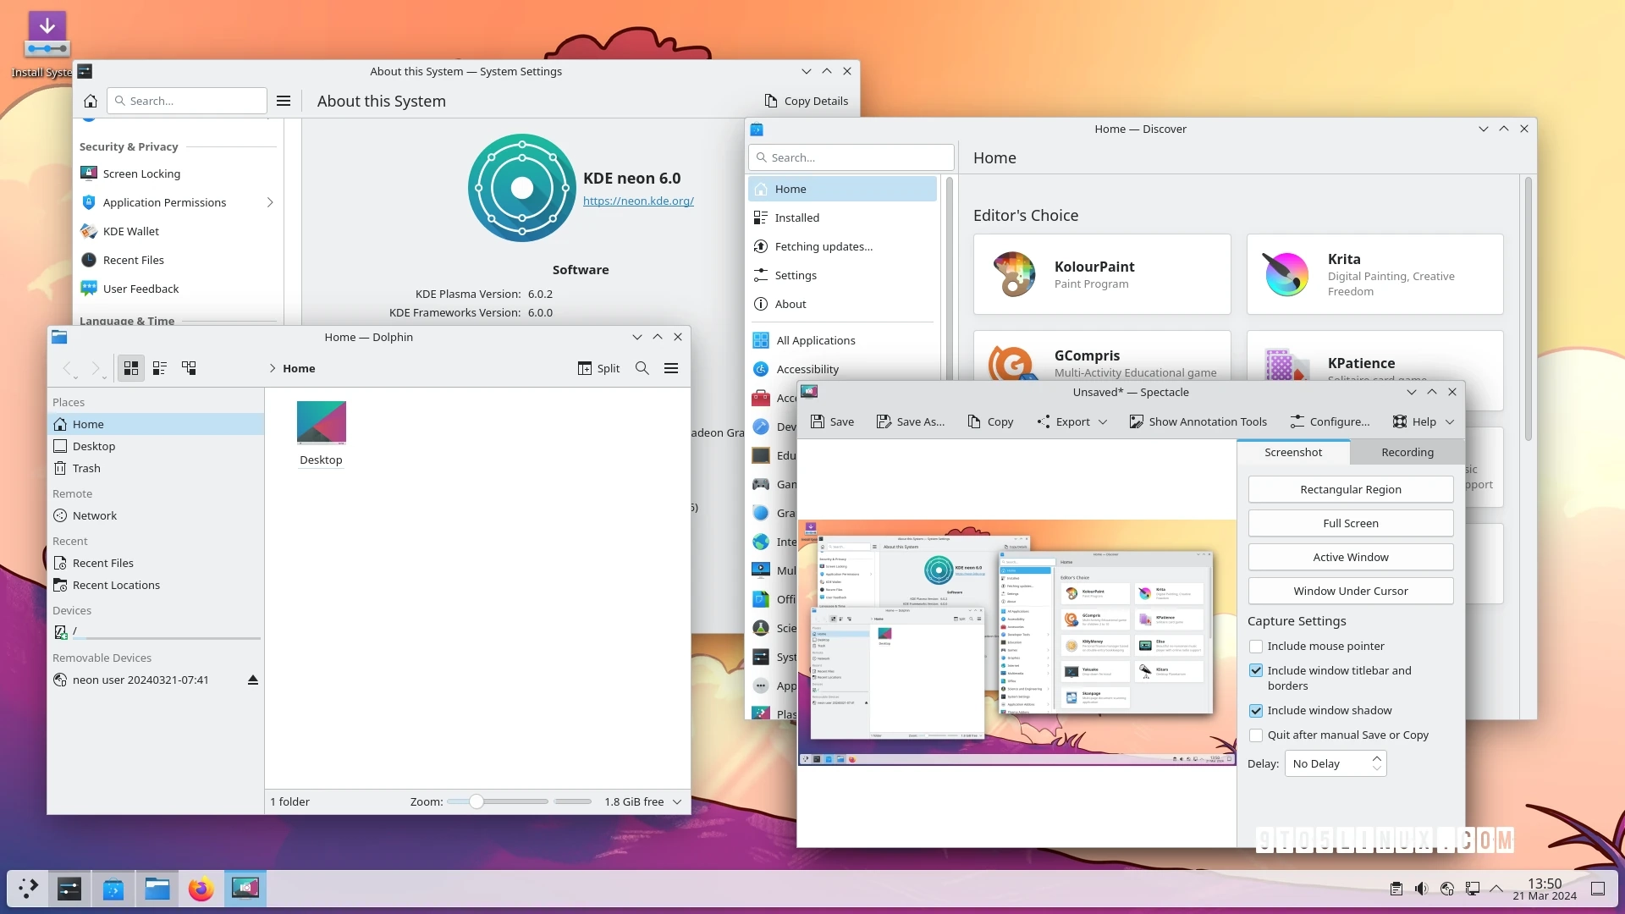
Task: Open KDE neon website link
Action: tap(636, 200)
